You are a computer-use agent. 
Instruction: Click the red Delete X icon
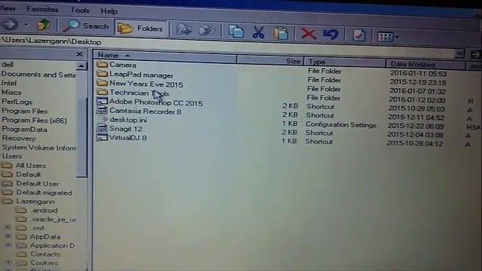pos(308,34)
